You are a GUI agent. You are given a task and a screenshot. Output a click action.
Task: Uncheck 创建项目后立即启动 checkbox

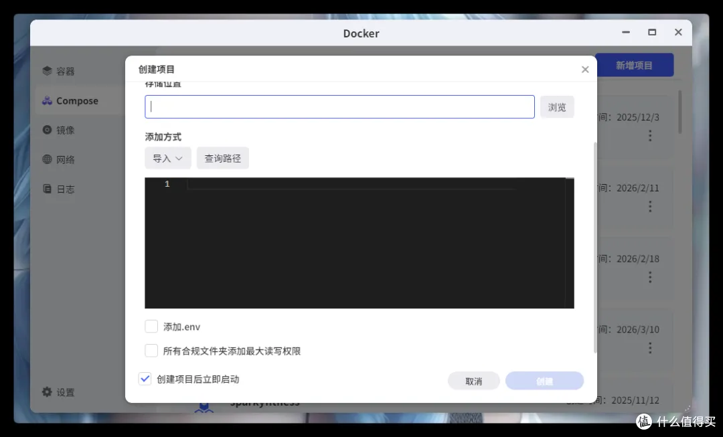[145, 379]
